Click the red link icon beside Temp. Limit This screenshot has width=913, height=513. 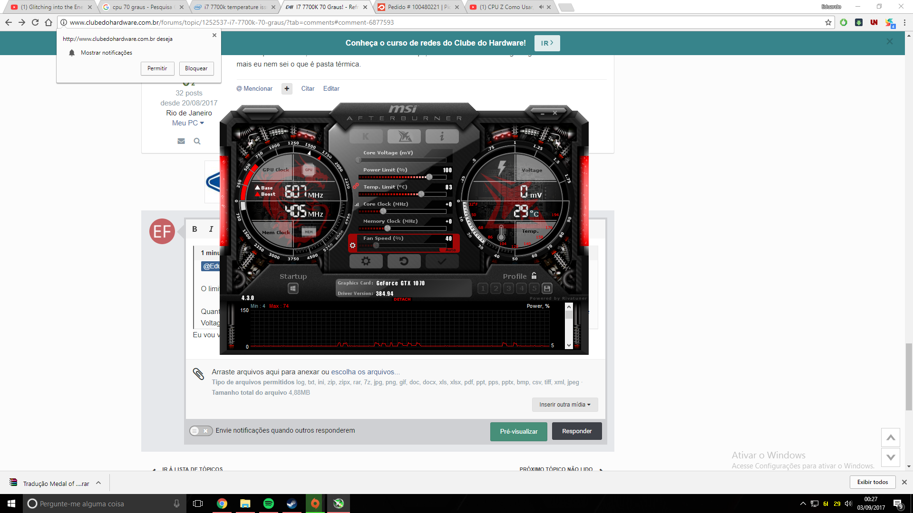(x=356, y=186)
